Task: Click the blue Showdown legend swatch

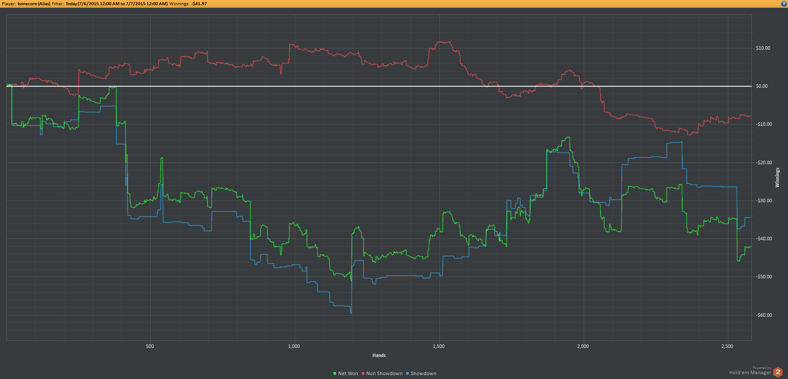Action: coord(407,373)
